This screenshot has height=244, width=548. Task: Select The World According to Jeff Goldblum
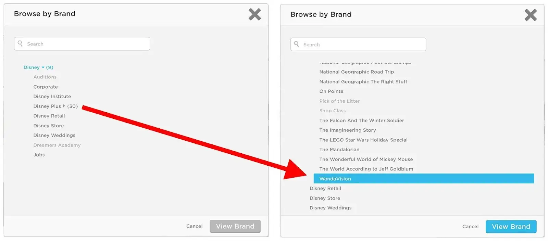(366, 169)
